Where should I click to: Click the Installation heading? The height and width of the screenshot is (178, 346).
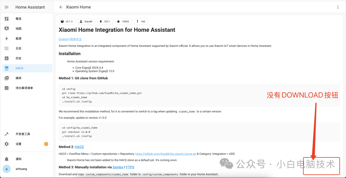click(70, 54)
